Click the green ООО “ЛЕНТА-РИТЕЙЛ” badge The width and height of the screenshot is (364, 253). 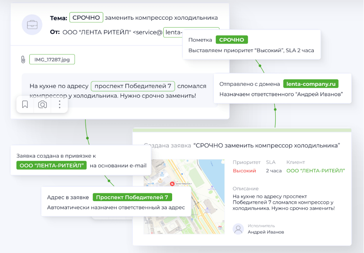[51, 166]
